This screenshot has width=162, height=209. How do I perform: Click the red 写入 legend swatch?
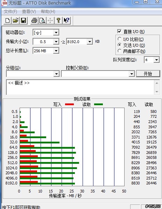69,104
